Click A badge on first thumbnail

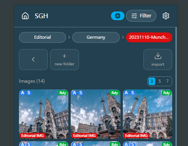[23, 93]
